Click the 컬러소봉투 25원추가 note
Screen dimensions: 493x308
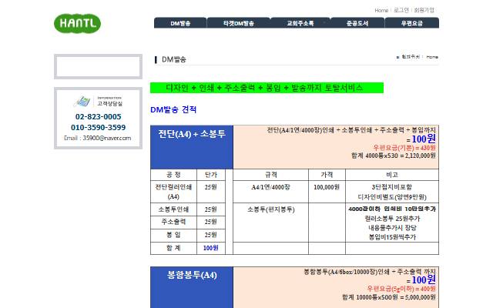pyautogui.click(x=392, y=219)
